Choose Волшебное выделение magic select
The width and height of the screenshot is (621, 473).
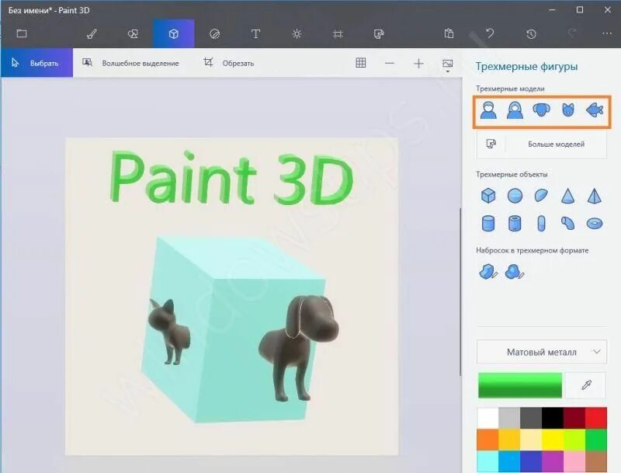coord(130,63)
